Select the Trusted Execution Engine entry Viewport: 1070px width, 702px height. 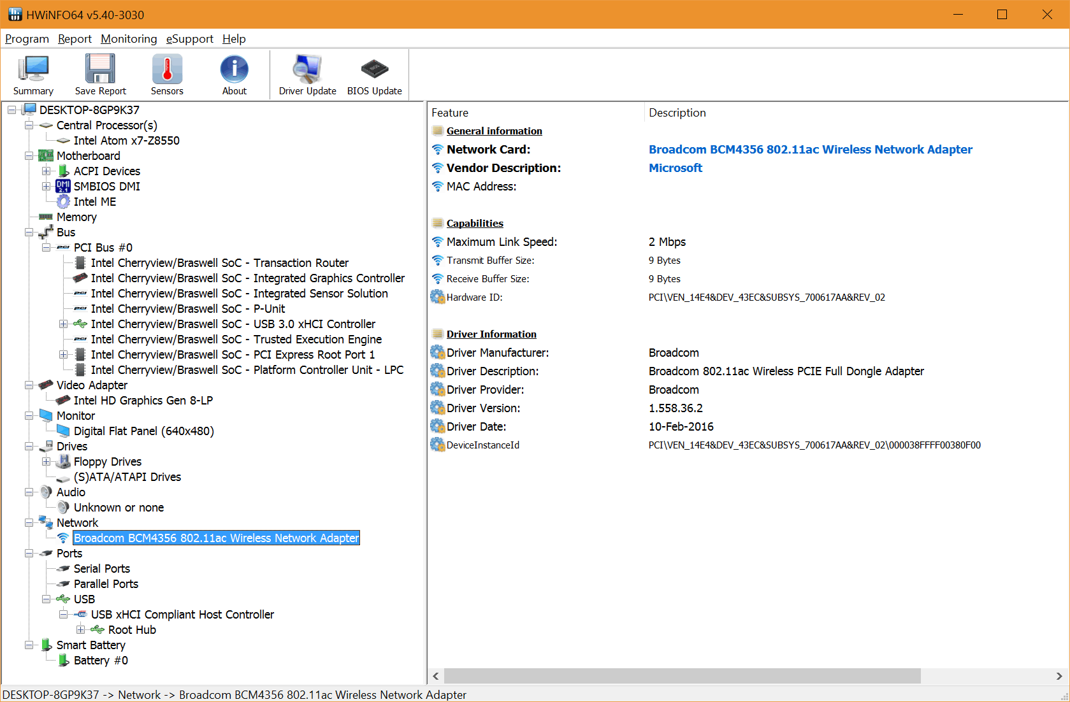(x=236, y=339)
